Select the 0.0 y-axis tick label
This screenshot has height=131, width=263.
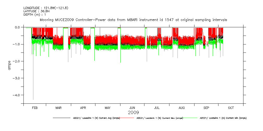pyautogui.click(x=17, y=27)
